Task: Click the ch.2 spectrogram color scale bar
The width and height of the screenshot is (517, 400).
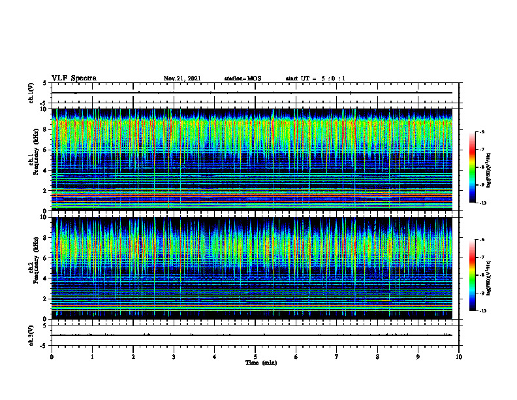Action: tap(472, 275)
